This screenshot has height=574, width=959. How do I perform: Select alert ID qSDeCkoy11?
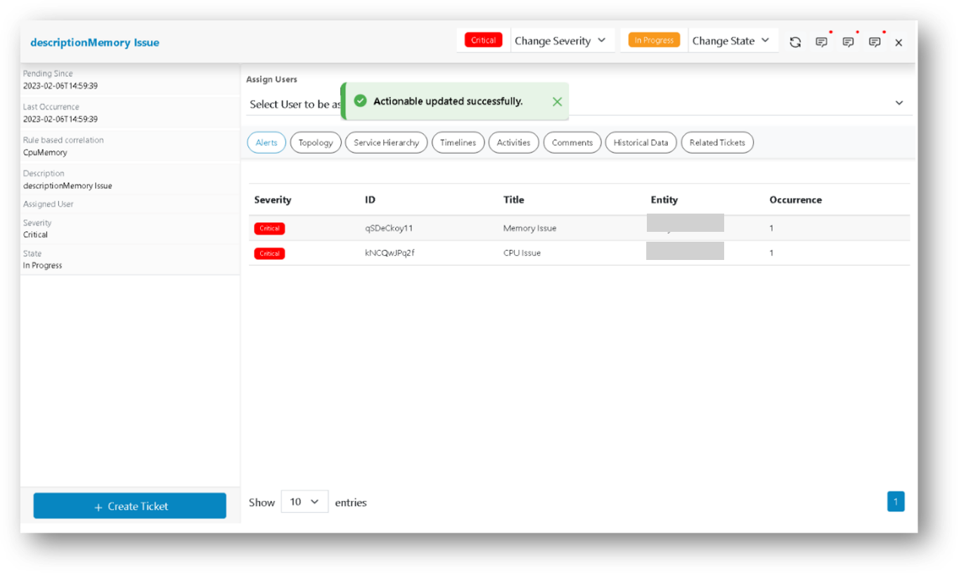(x=388, y=228)
